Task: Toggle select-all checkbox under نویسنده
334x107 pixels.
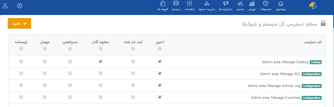Action: coord(21,49)
